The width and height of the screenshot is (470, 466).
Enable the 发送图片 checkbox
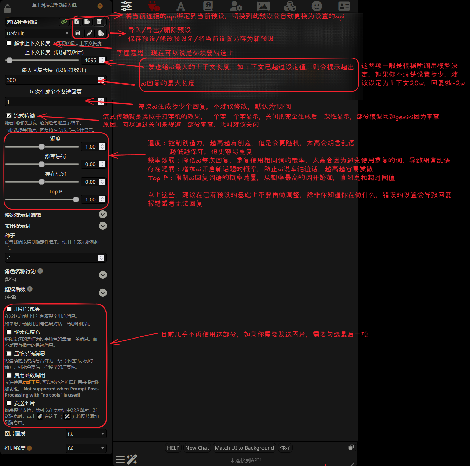[9, 403]
